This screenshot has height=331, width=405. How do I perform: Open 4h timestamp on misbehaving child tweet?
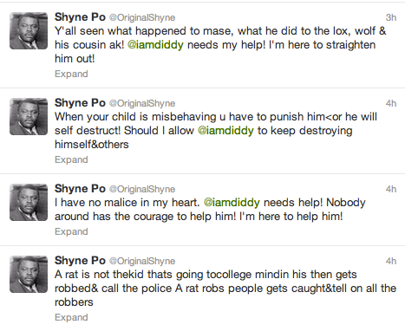click(391, 103)
